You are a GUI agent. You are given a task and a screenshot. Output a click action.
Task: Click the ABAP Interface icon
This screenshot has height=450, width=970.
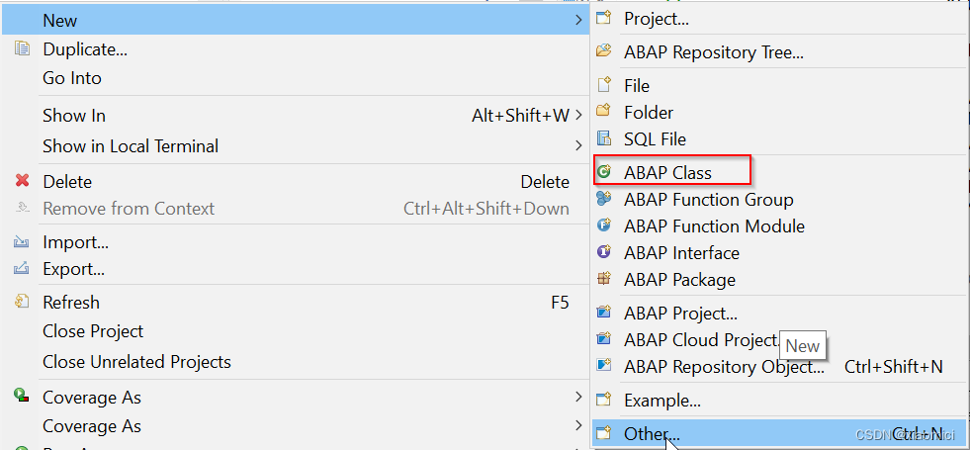click(604, 252)
